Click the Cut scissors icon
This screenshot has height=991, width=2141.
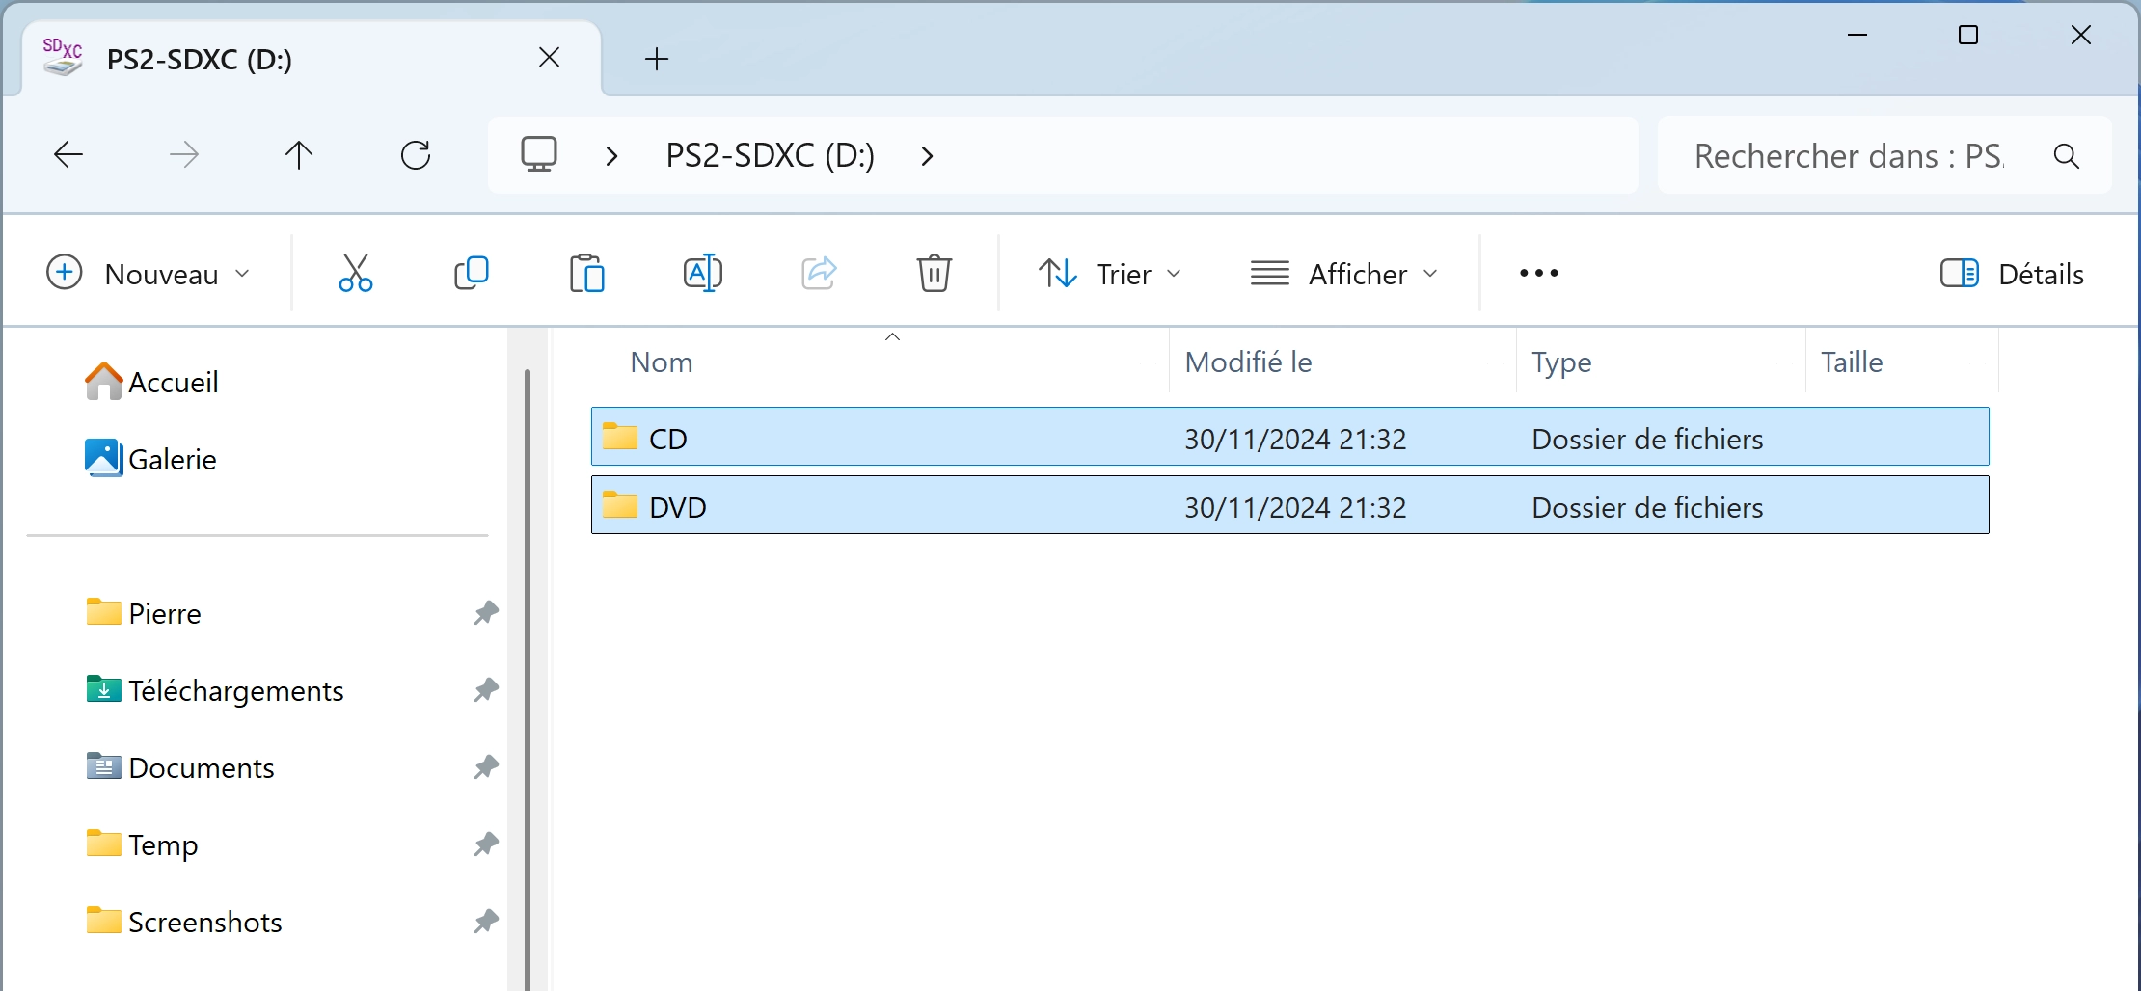(x=355, y=274)
